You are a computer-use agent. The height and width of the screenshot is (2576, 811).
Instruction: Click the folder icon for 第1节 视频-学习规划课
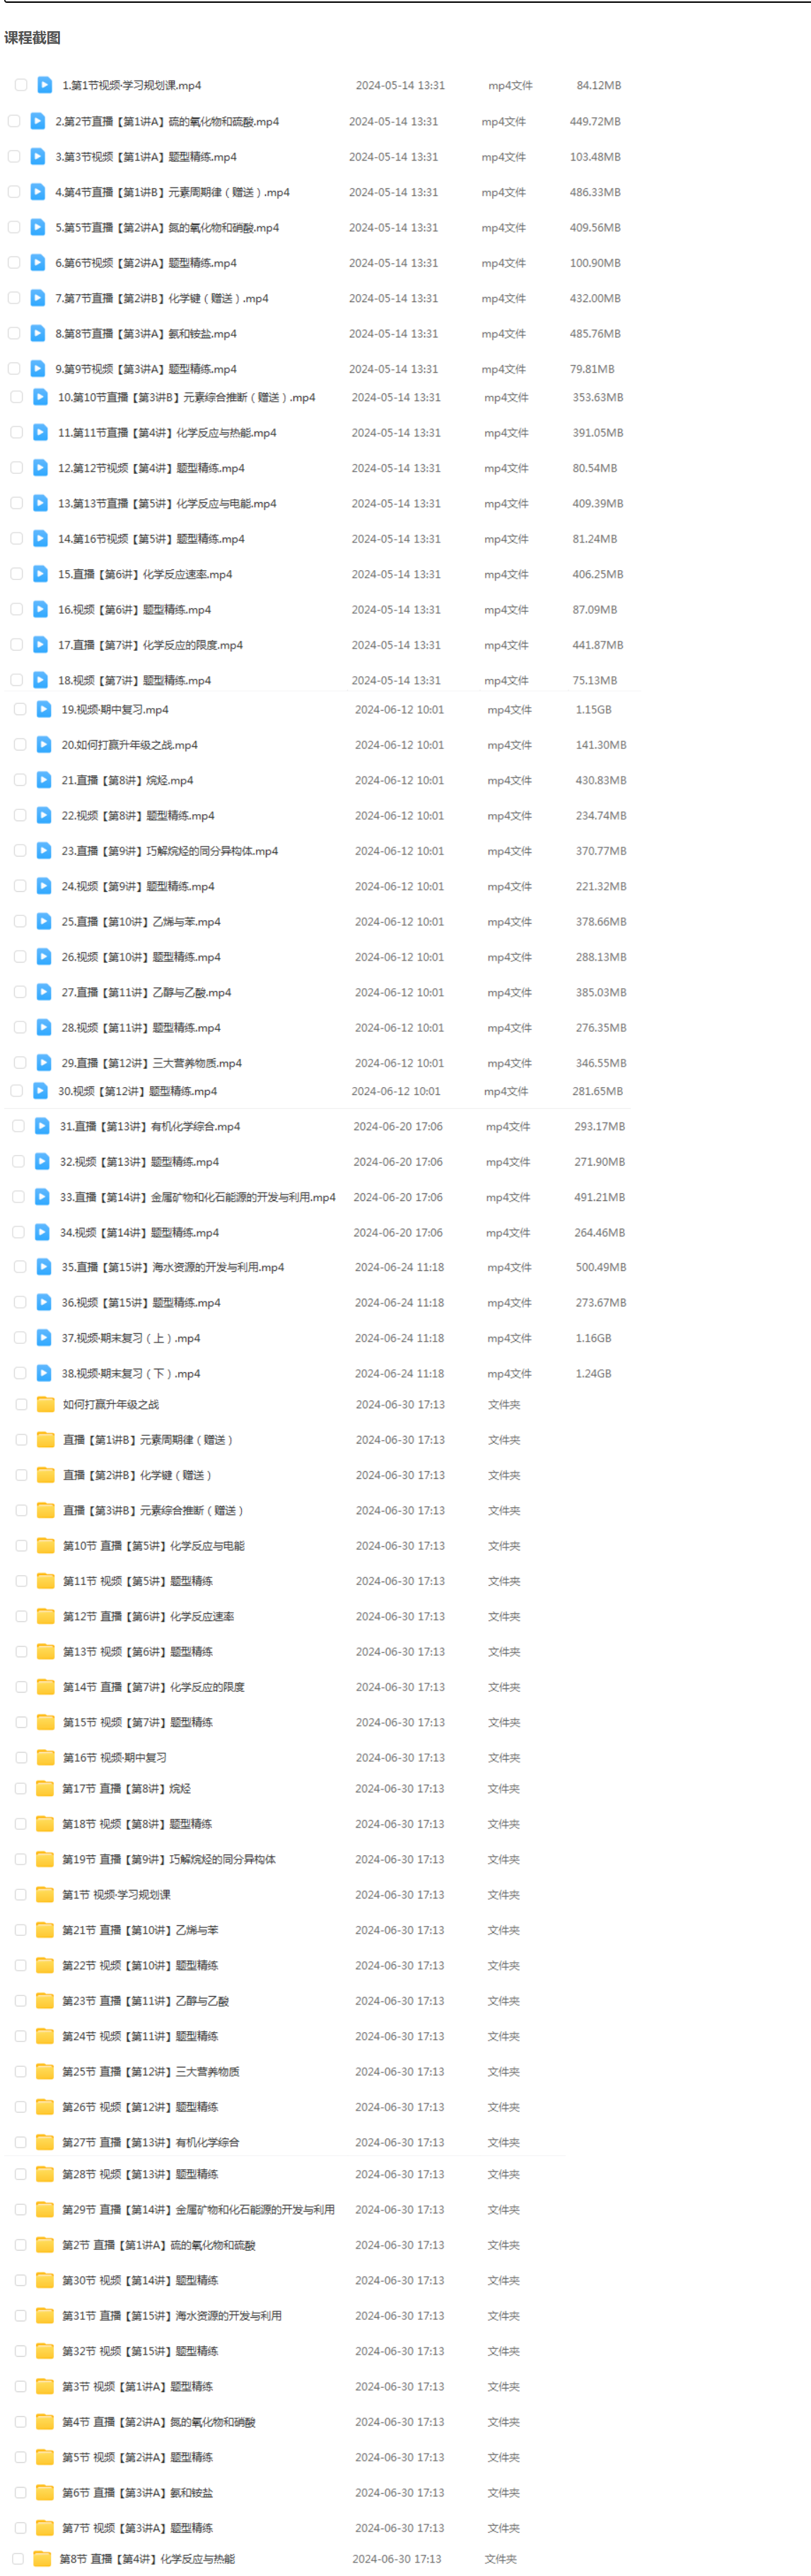tap(45, 1894)
